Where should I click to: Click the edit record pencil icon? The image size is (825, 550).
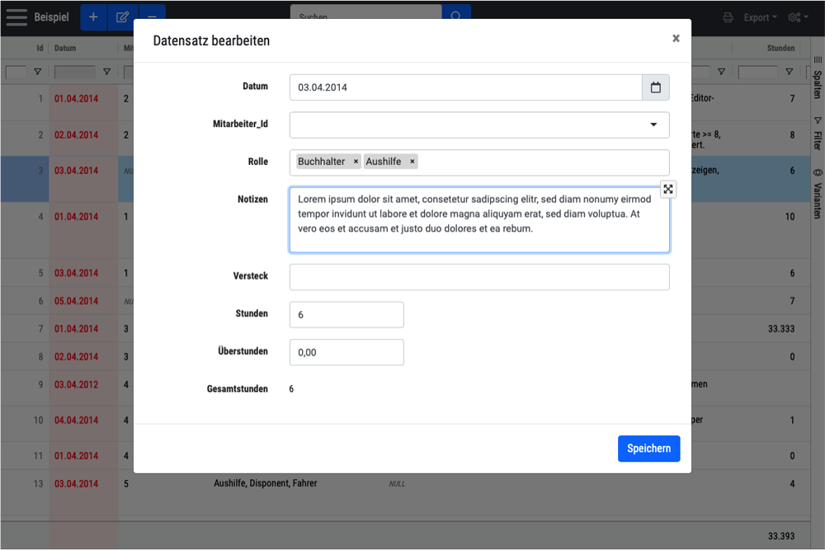point(122,17)
